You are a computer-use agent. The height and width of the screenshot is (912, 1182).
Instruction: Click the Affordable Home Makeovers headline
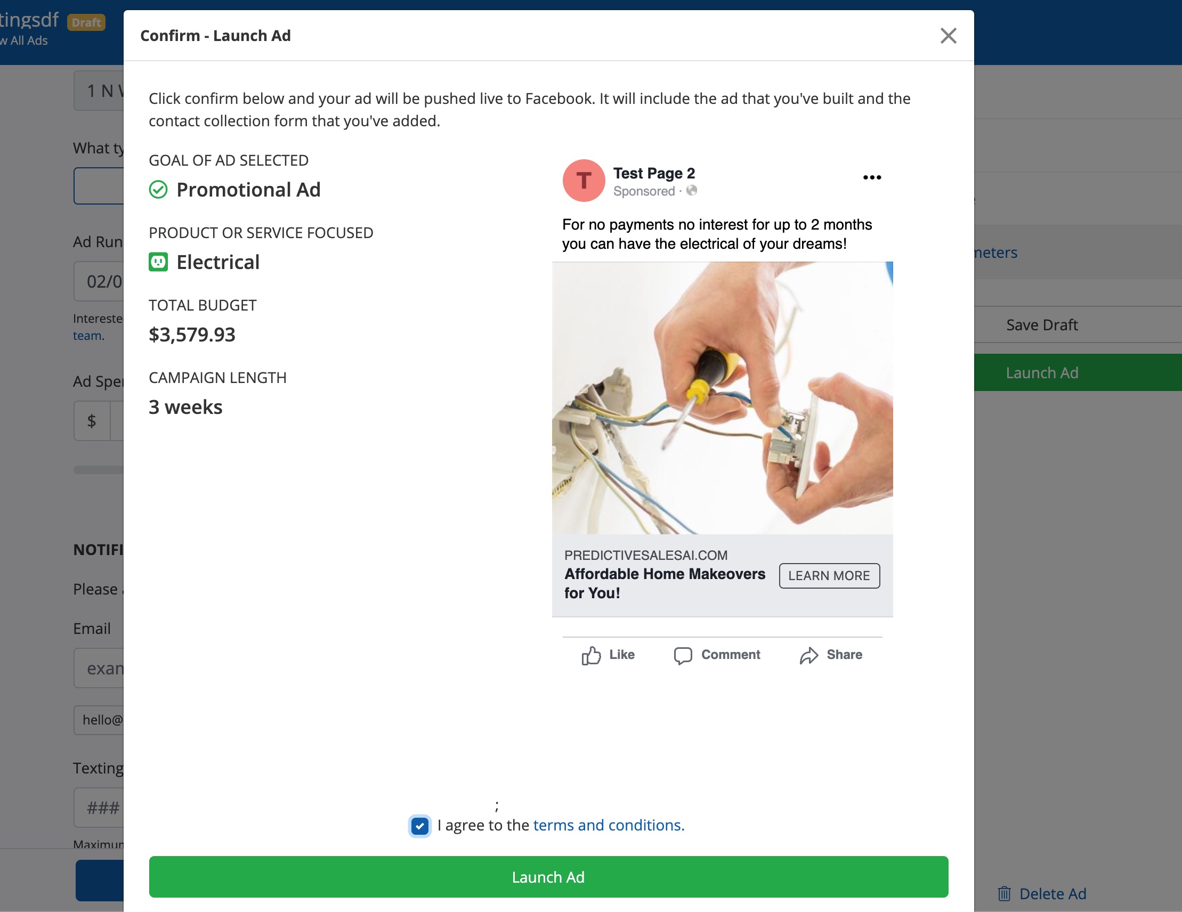(664, 583)
